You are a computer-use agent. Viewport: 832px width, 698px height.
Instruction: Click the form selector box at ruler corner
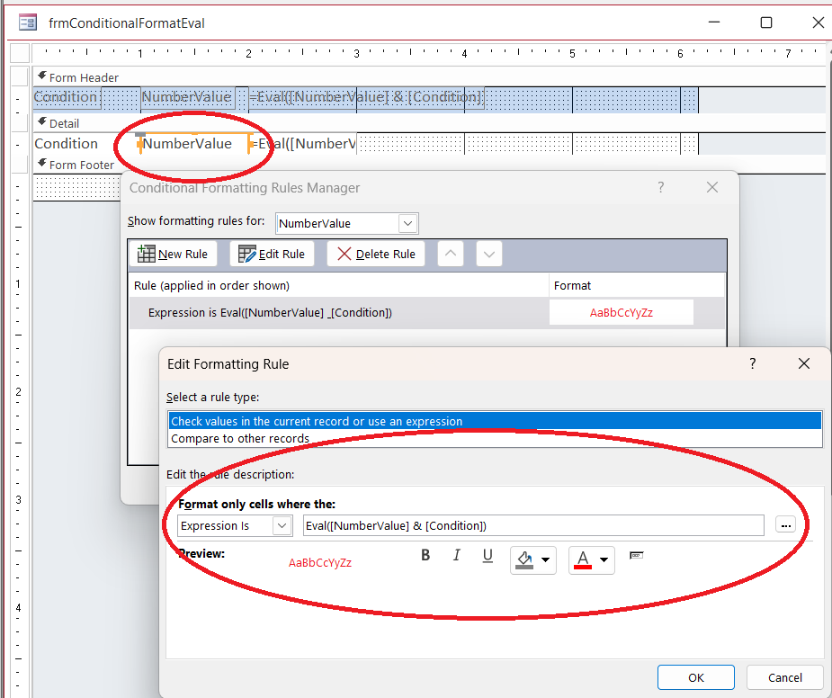point(20,54)
